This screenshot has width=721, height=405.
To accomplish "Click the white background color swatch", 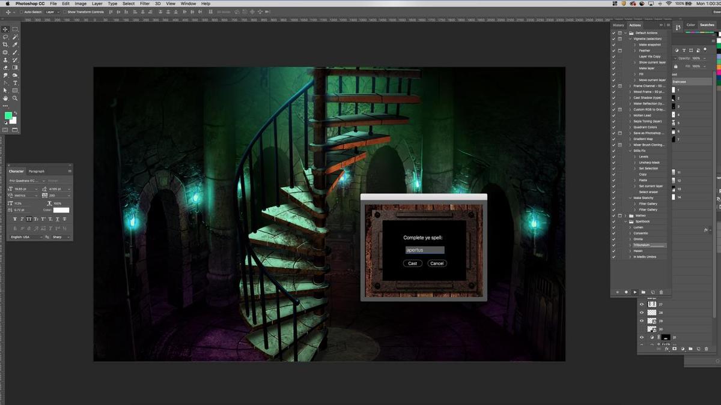I will pos(14,121).
